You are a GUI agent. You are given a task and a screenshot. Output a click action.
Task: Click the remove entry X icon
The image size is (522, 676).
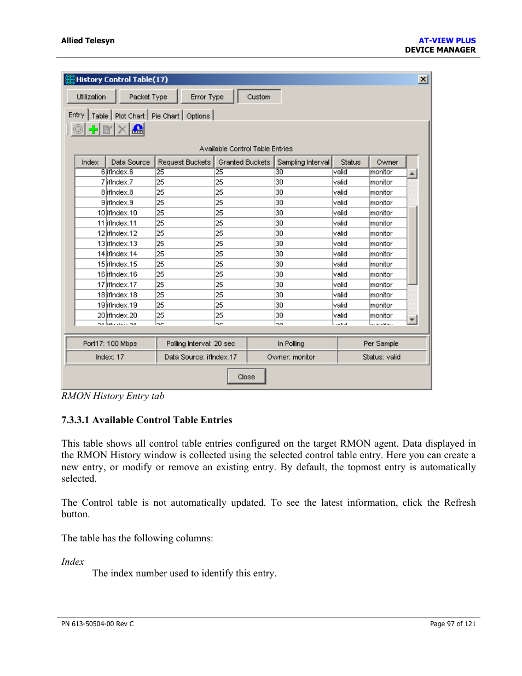tap(123, 129)
